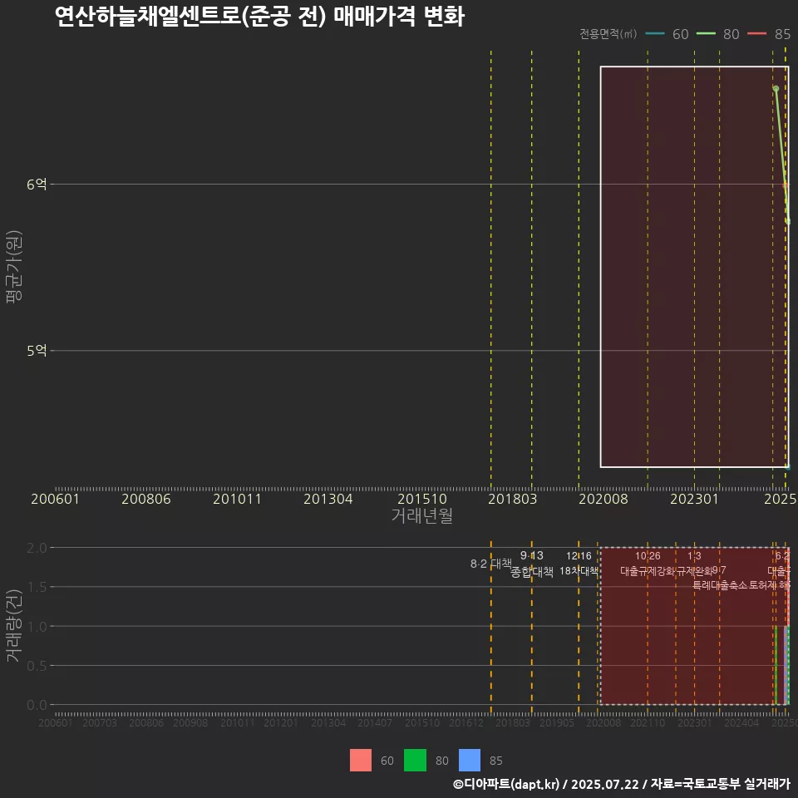Click the 85 label beside the blue swatch

(496, 761)
